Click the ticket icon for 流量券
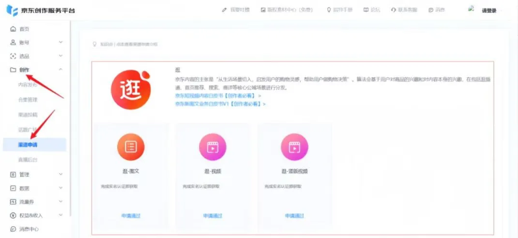Viewport: 518px width, 238px height. point(13,202)
